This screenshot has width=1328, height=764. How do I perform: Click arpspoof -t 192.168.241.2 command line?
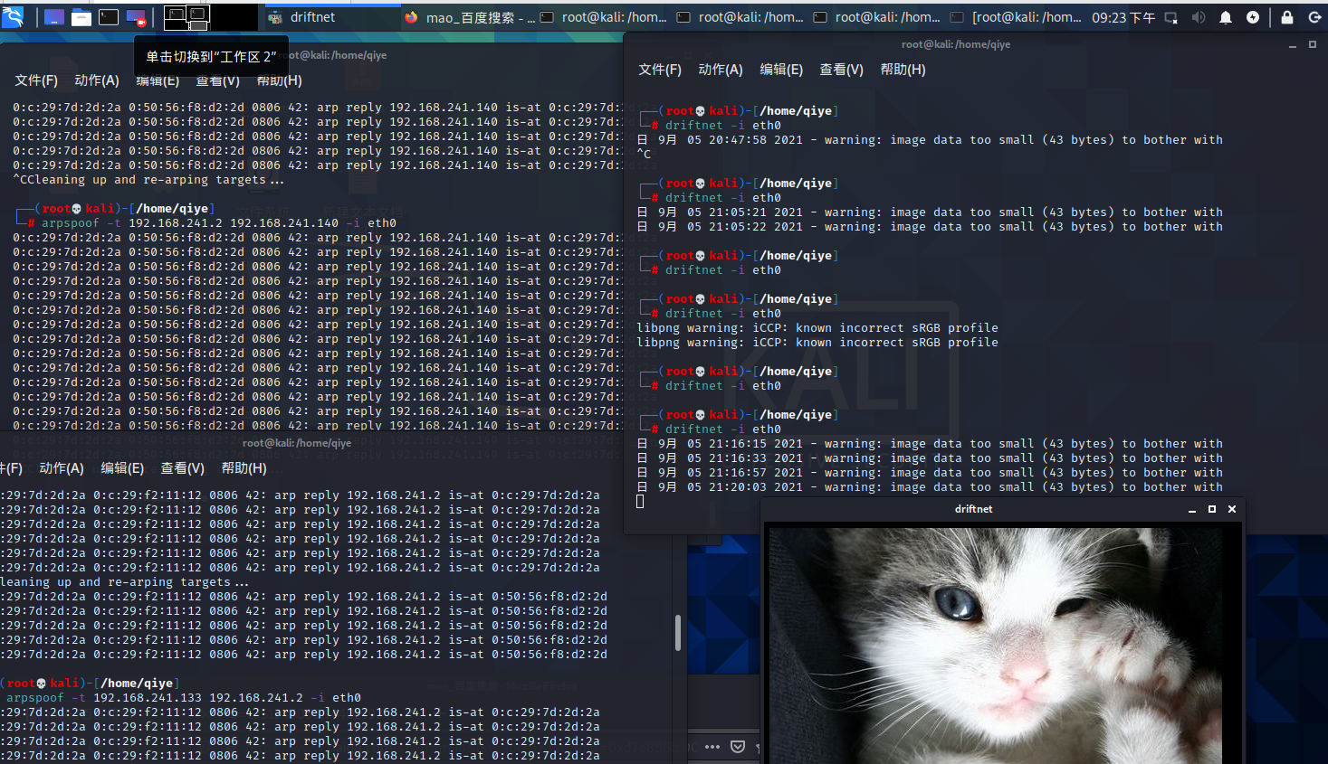tap(219, 223)
